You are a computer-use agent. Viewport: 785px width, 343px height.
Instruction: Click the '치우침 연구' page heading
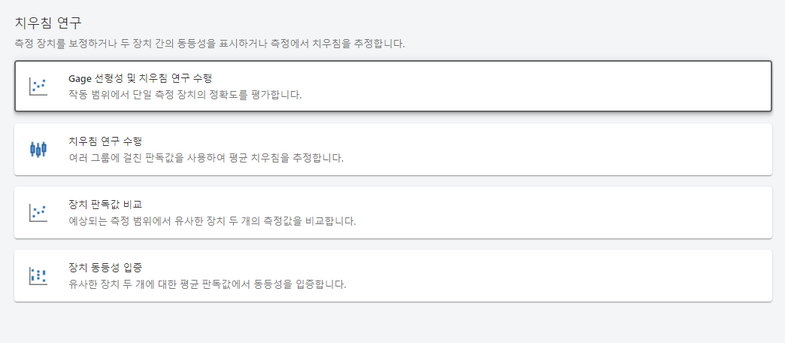click(x=48, y=23)
